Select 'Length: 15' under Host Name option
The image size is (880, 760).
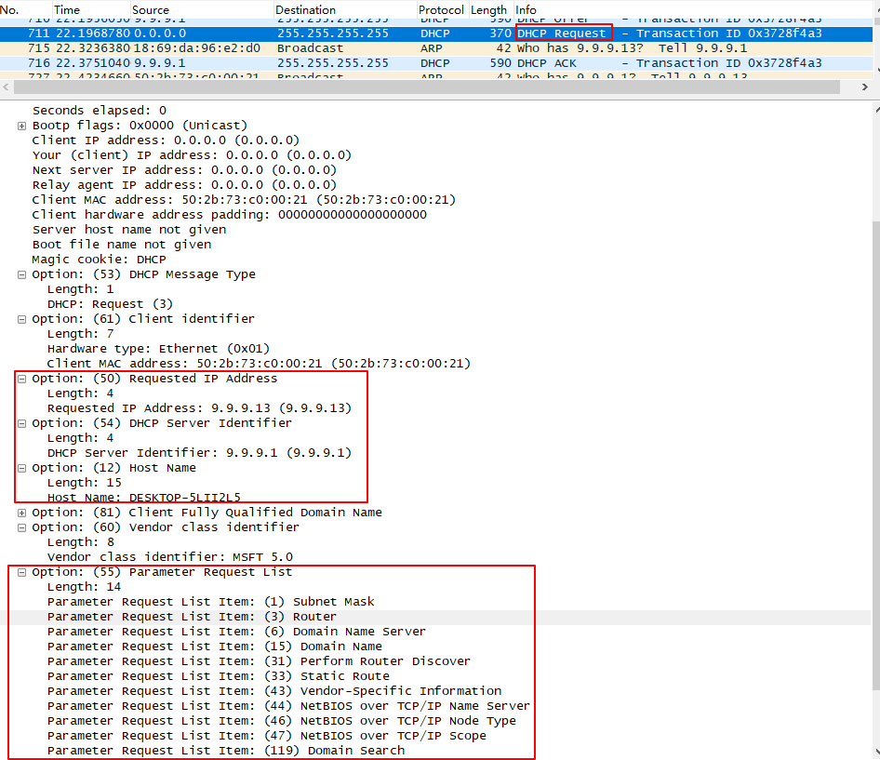[x=84, y=483]
